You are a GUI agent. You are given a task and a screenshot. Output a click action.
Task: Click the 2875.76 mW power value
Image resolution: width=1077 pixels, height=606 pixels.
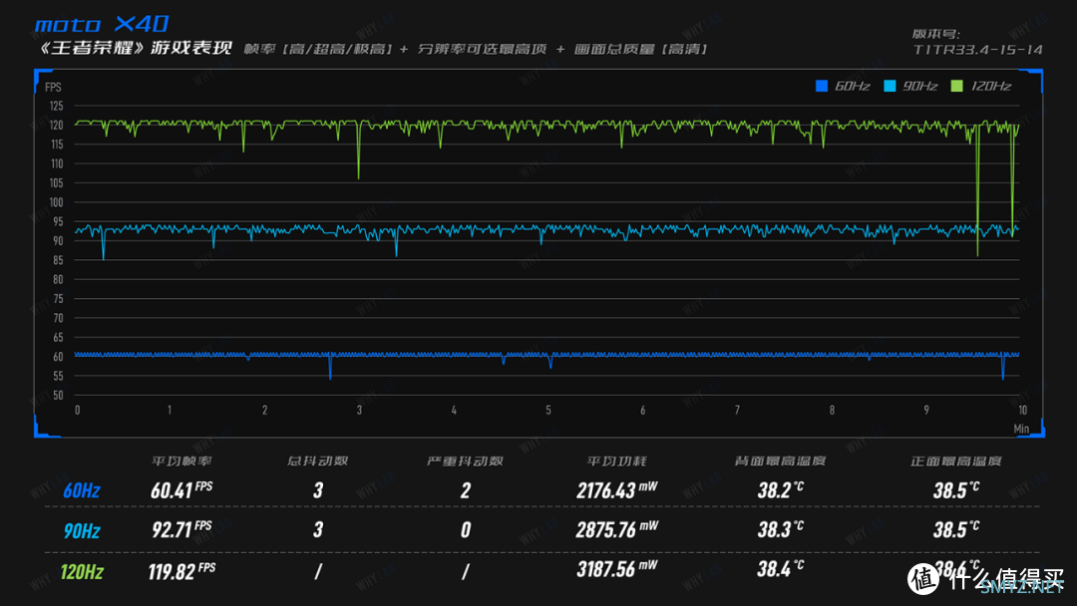[x=617, y=530]
